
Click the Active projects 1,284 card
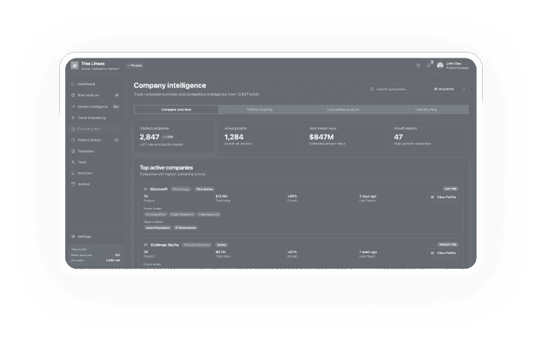click(x=259, y=136)
